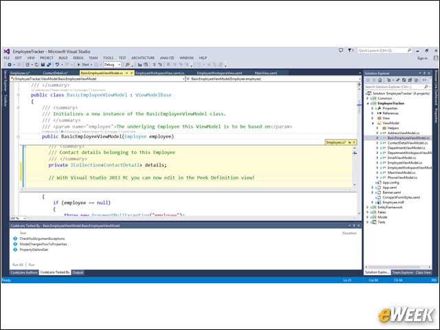The width and height of the screenshot is (440, 330).
Task: Open the member navigation dropdown
Action: pos(360,79)
